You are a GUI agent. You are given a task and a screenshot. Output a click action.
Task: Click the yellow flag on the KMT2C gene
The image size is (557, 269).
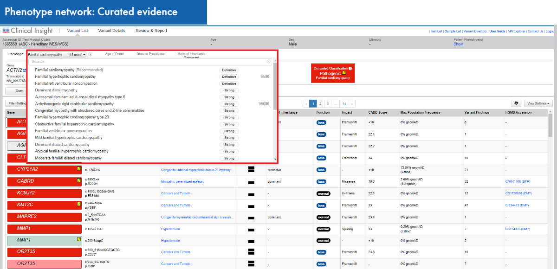79,204
